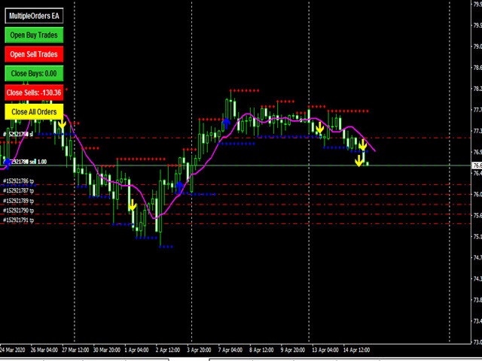This screenshot has width=482, height=361.
Task: Click the 14 Apr 12:00 time axis label
Action: 356,350
